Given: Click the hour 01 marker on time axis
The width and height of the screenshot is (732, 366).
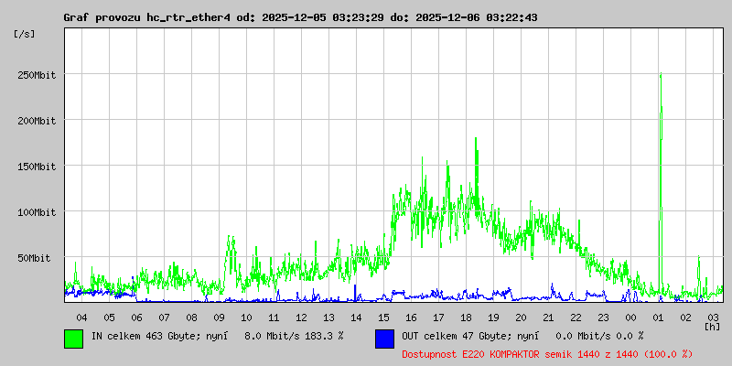Looking at the screenshot, I should 658,317.
